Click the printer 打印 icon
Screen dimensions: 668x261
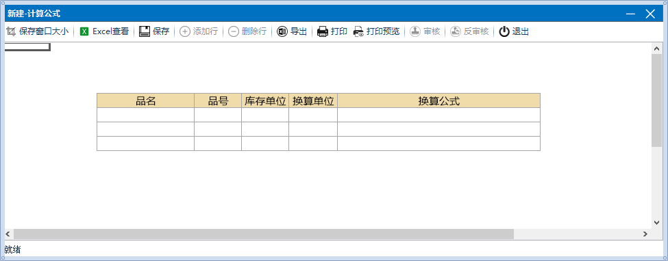pos(323,31)
